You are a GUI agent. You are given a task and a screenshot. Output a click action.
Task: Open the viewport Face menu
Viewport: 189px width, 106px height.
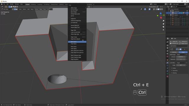[x=45, y=9]
